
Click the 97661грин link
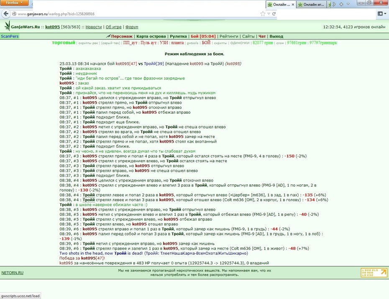pos(297,43)
